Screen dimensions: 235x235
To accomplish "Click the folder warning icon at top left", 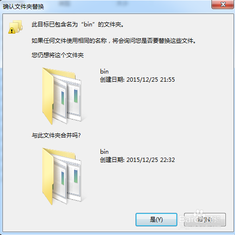I will pos(15,27).
